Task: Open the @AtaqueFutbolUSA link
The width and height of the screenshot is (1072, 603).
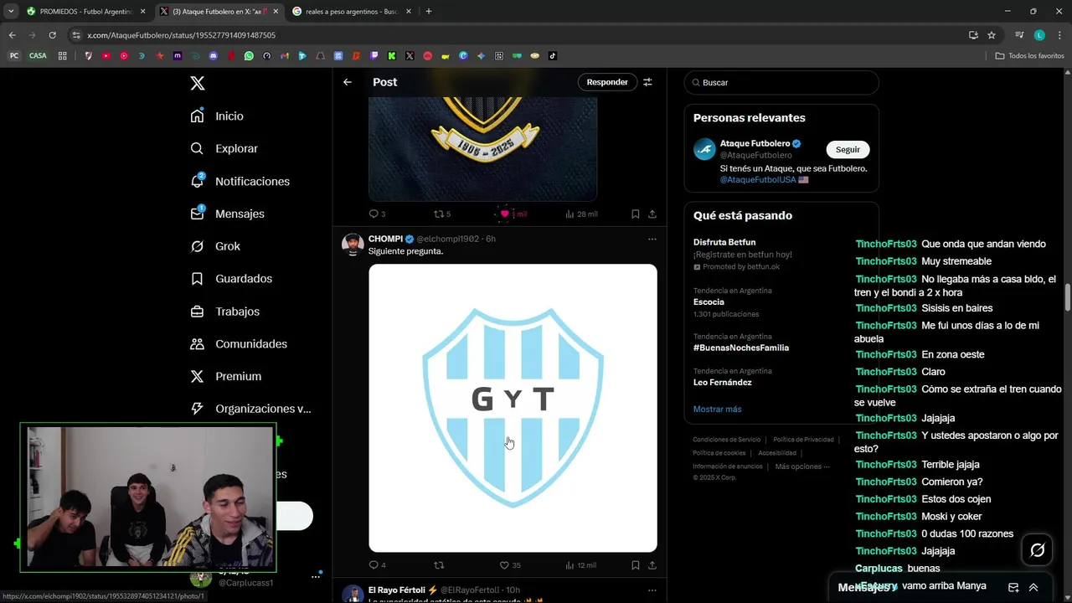Action: 758,180
